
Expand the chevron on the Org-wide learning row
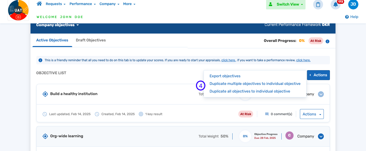[x=321, y=136]
